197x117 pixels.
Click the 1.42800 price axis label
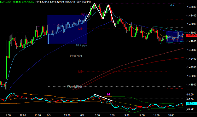pos(192,41)
